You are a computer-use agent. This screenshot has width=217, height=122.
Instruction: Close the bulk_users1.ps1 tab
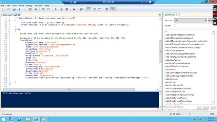19,15
